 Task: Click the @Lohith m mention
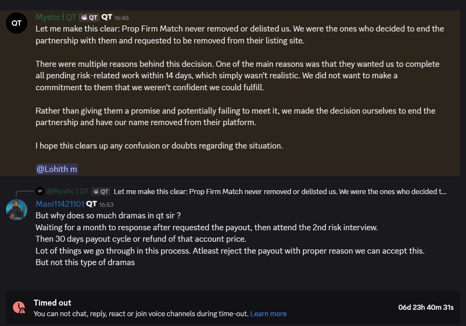click(57, 169)
